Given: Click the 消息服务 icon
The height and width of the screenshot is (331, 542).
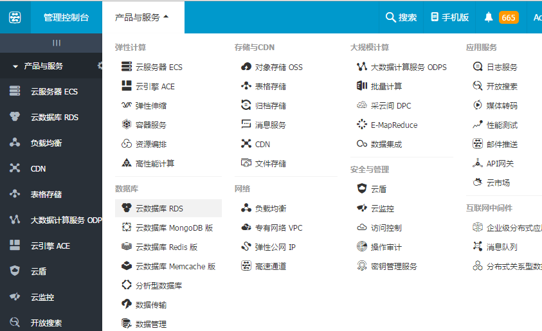Looking at the screenshot, I should coord(246,124).
